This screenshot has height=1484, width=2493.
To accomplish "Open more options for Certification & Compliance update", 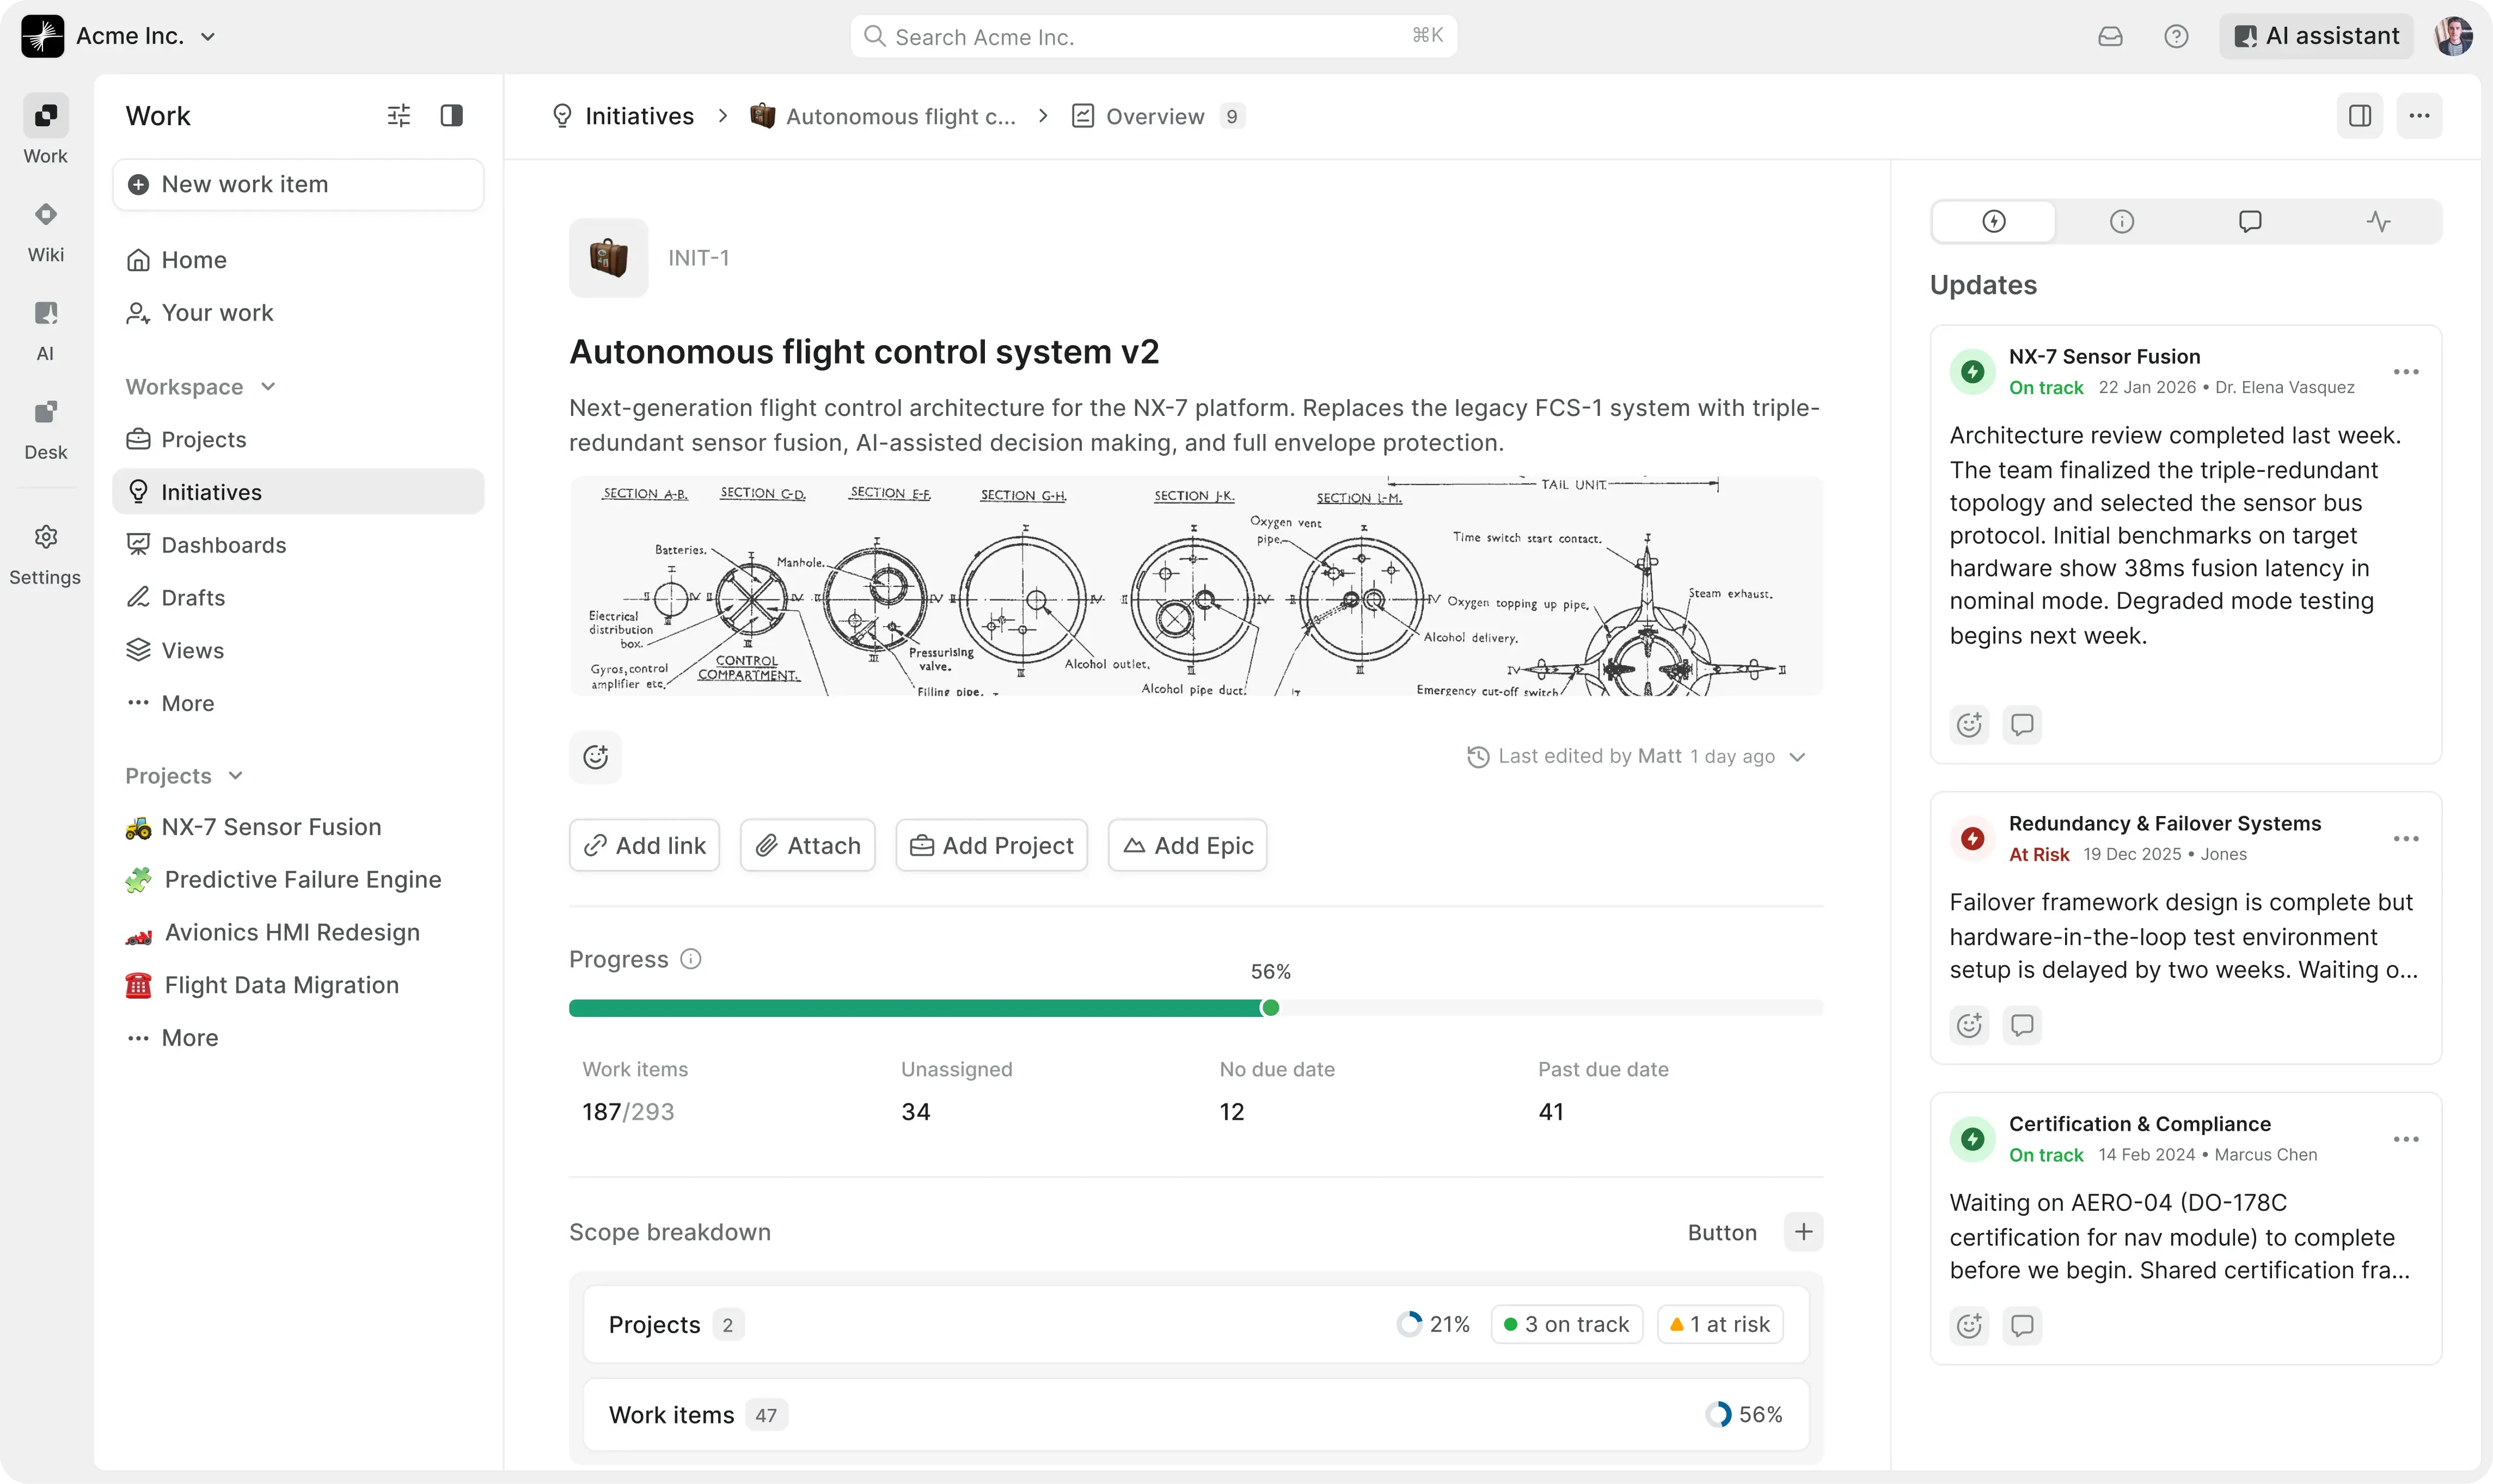I will tap(2406, 1139).
